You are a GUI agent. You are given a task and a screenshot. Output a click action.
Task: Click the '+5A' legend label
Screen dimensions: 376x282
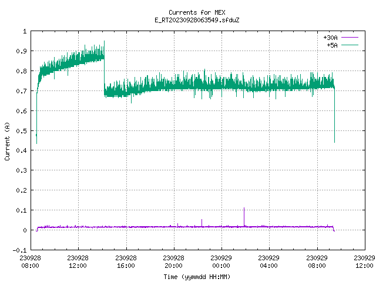[x=332, y=45]
